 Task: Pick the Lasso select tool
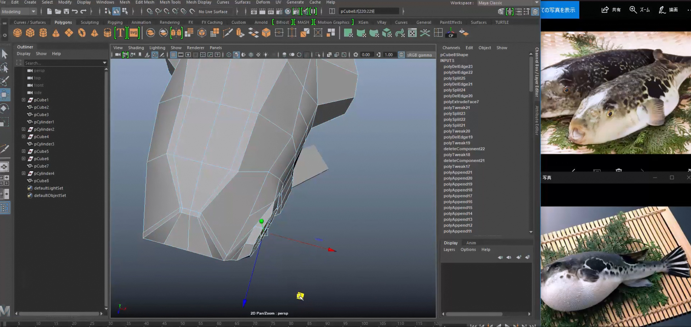click(x=4, y=67)
